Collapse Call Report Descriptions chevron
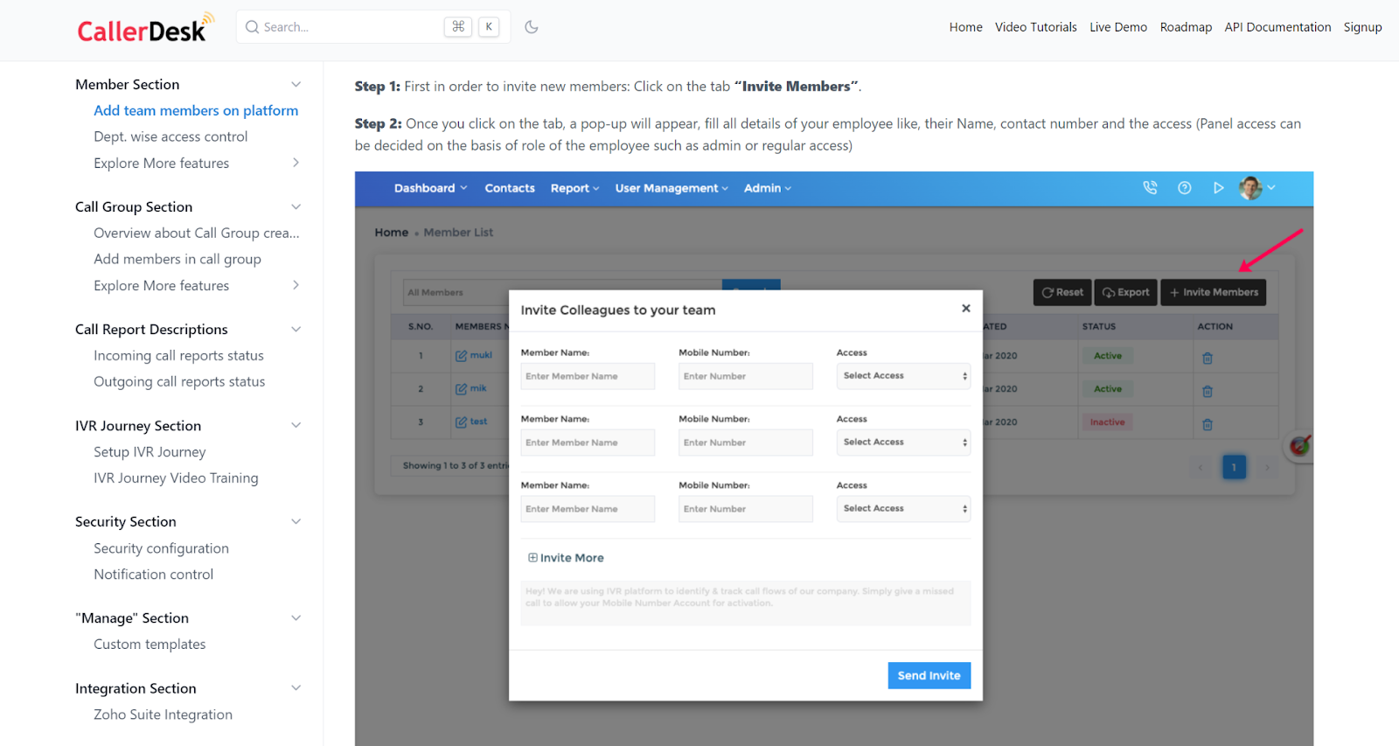1399x746 pixels. (x=296, y=330)
